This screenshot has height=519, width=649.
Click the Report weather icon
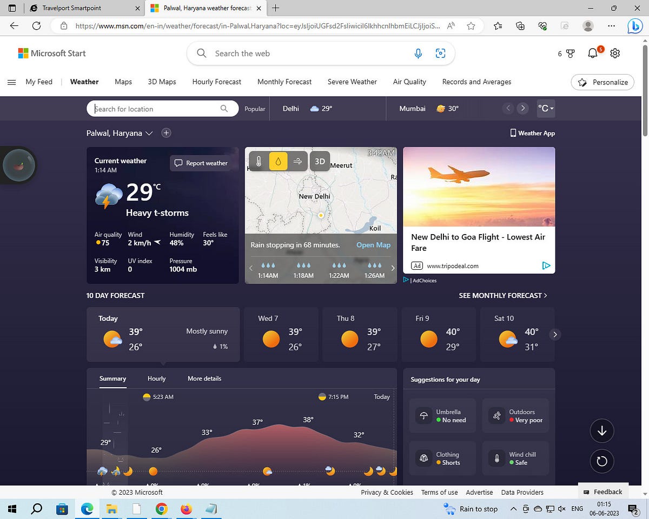pyautogui.click(x=178, y=163)
